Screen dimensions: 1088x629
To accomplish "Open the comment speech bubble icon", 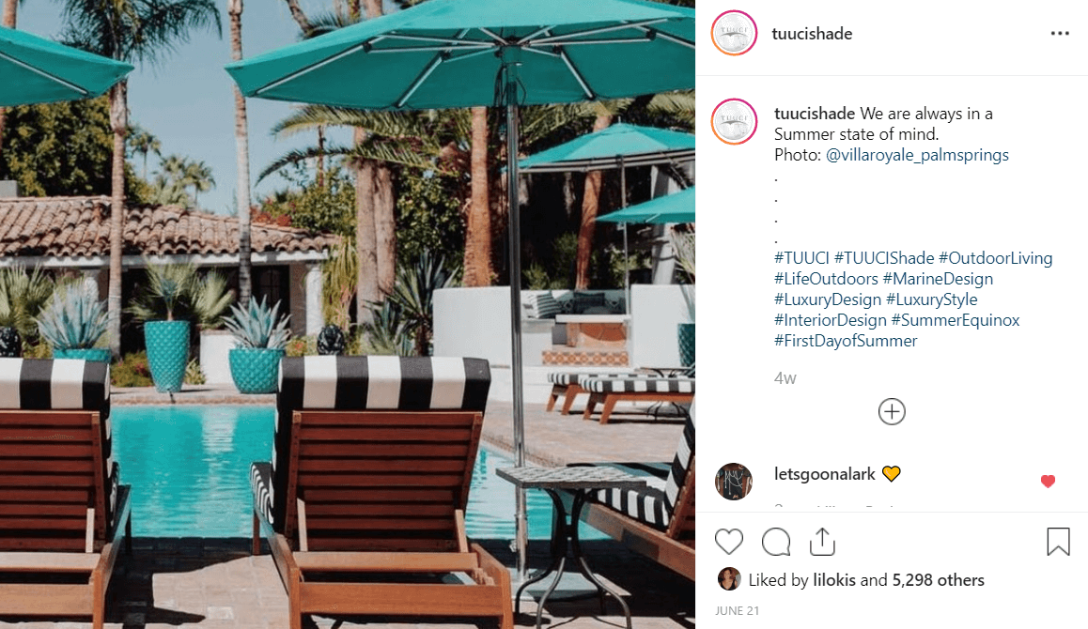I will (x=776, y=542).
